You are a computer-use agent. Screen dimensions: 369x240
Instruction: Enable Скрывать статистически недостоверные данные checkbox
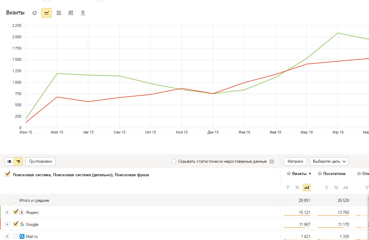(x=174, y=161)
